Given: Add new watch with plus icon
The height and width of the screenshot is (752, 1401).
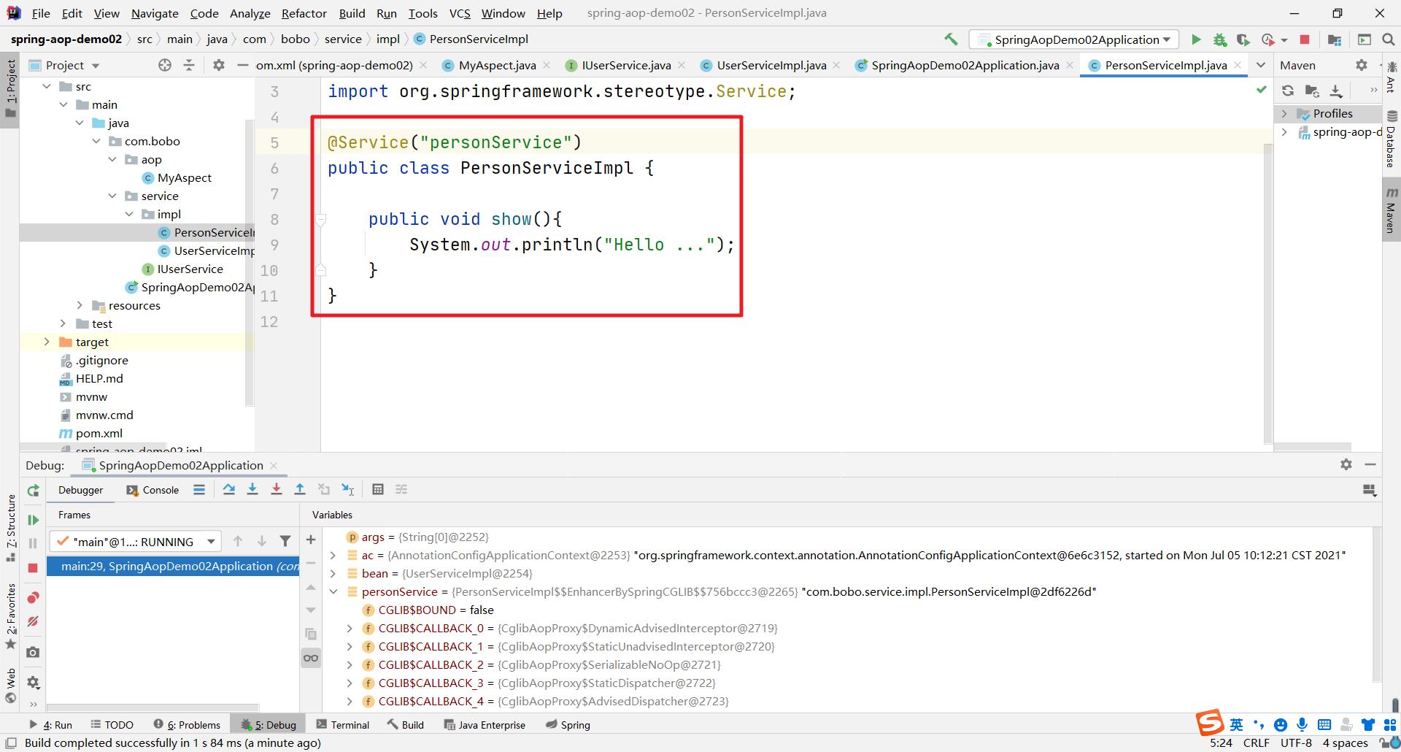Looking at the screenshot, I should (x=311, y=540).
